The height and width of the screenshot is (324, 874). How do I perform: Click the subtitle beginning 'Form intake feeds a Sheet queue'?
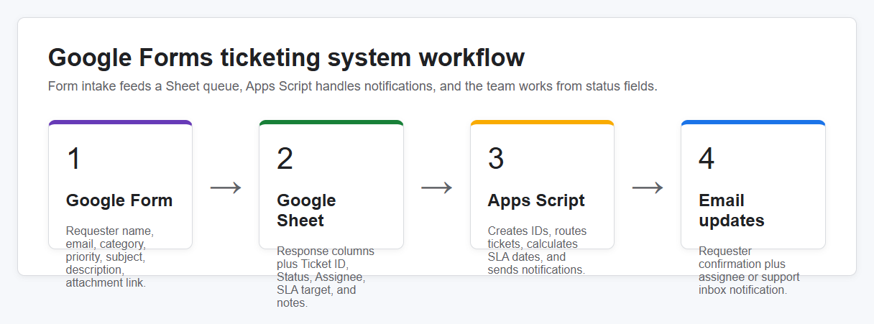[x=353, y=87]
